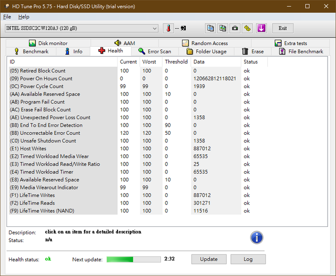Click the Status column header
The width and height of the screenshot is (336, 276).
pos(254,62)
